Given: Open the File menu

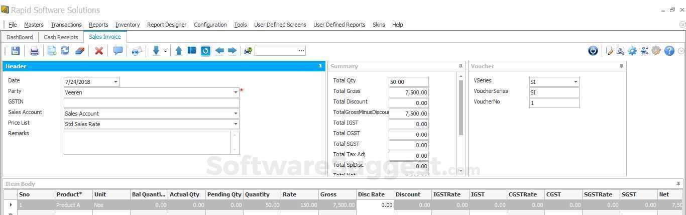Looking at the screenshot, I should pos(13,25).
